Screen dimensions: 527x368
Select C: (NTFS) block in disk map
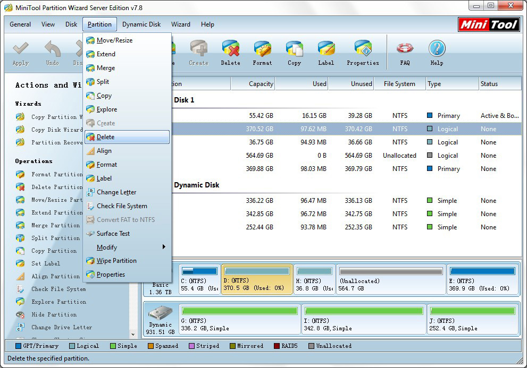tap(199, 280)
